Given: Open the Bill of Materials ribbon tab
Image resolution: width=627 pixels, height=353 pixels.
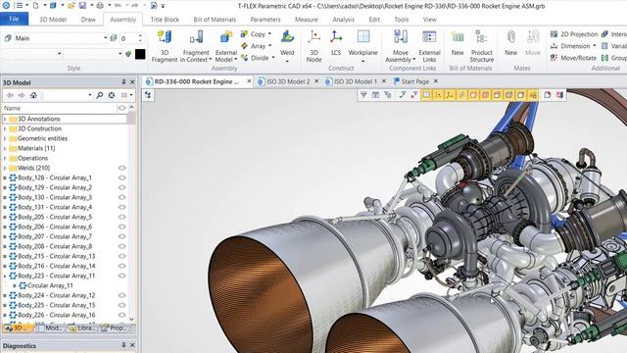Looking at the screenshot, I should pos(215,20).
